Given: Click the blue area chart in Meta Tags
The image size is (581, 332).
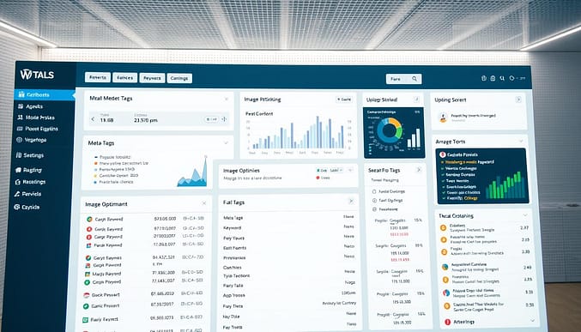Looking at the screenshot, I should coord(193,172).
